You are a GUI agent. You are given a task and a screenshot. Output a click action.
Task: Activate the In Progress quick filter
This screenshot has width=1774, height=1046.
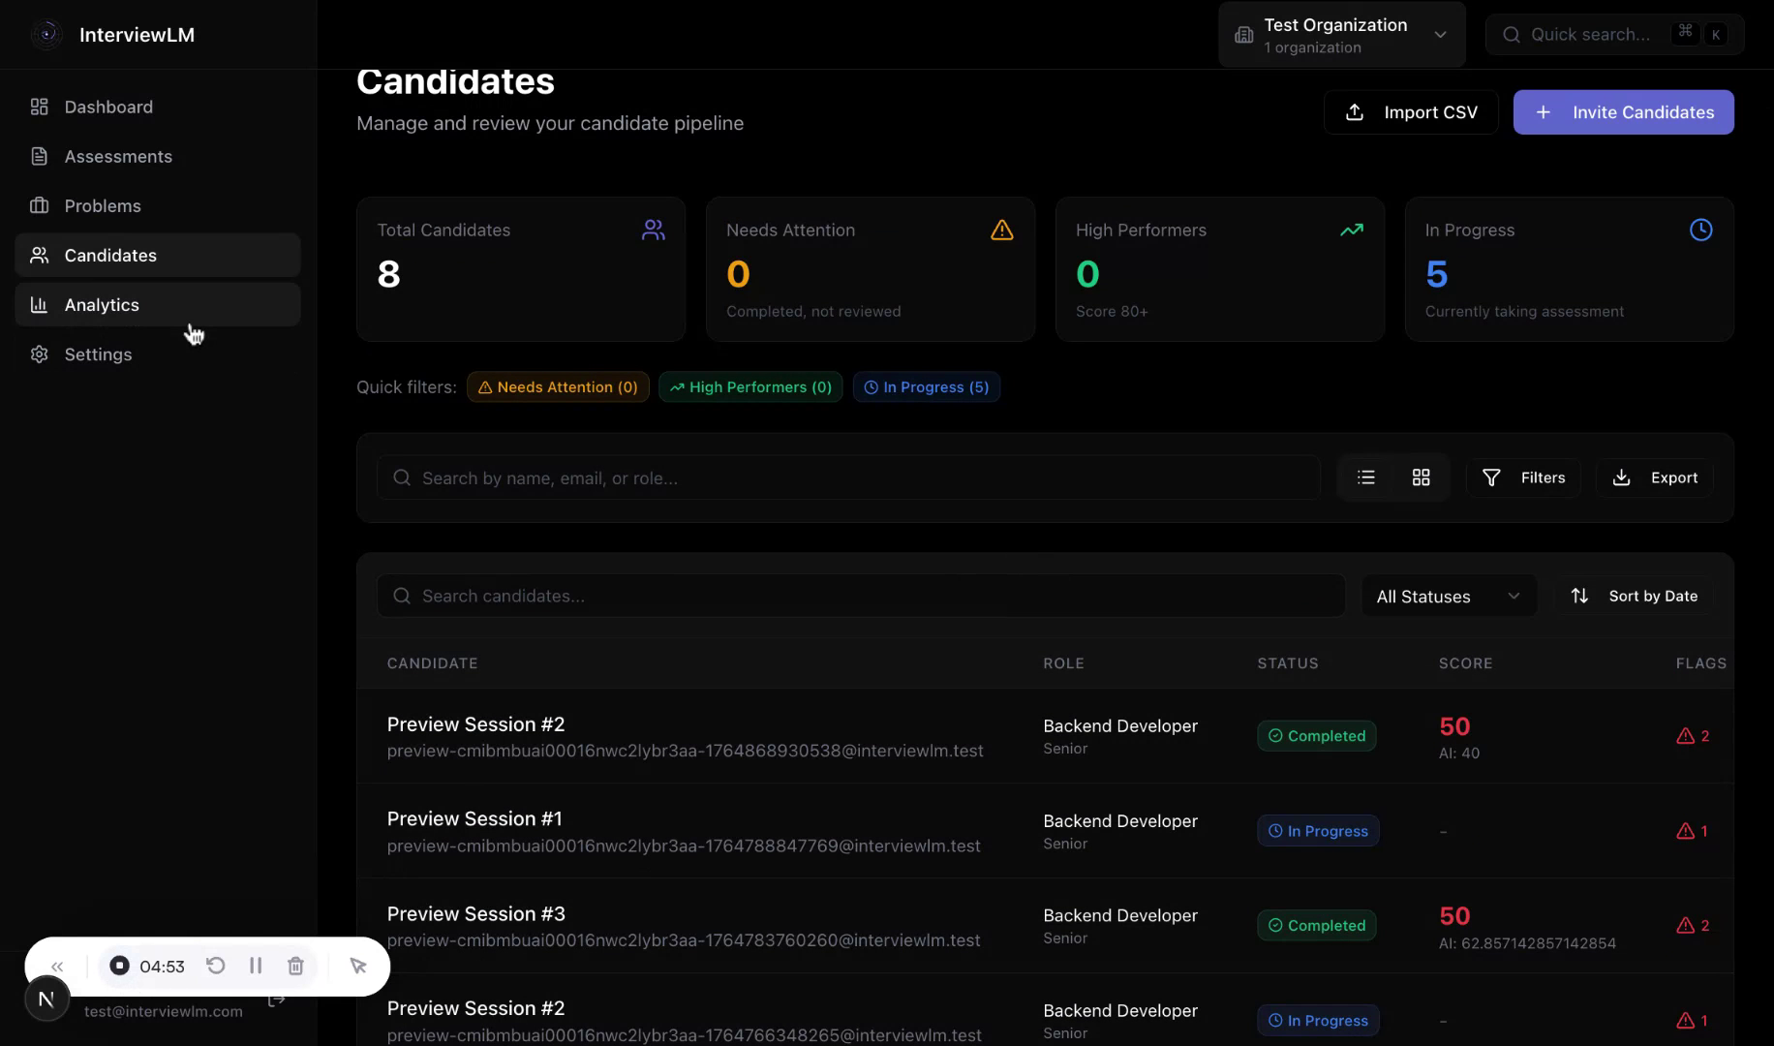tap(926, 386)
